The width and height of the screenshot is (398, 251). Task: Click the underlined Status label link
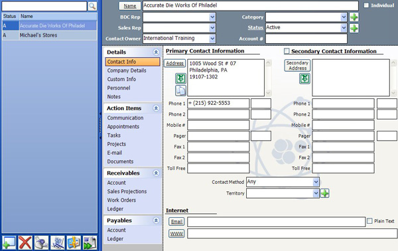[x=255, y=28]
